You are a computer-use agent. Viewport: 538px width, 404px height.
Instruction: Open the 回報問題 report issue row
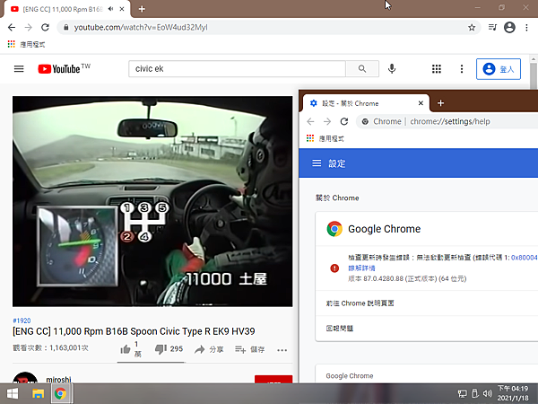427,329
